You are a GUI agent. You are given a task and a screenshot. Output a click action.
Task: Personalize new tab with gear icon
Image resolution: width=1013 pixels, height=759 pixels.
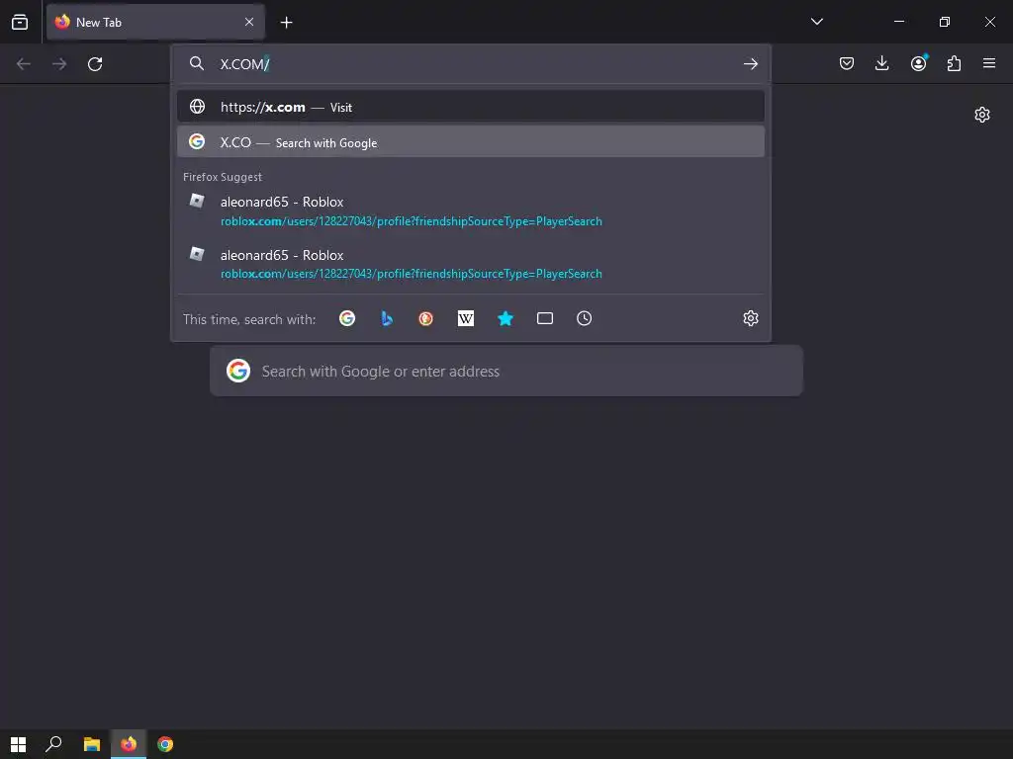(982, 115)
